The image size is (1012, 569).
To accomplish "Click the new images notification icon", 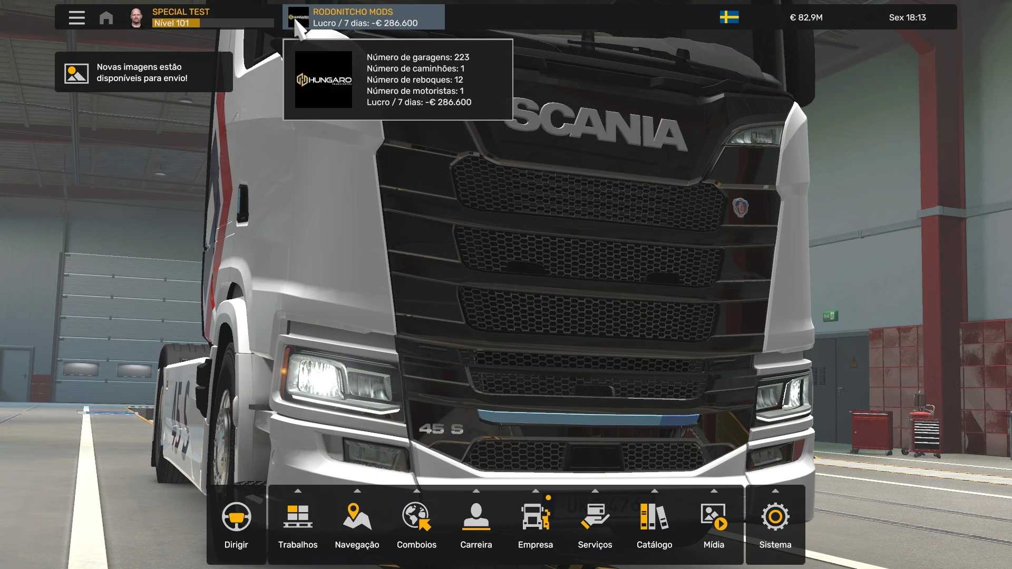I will click(76, 73).
